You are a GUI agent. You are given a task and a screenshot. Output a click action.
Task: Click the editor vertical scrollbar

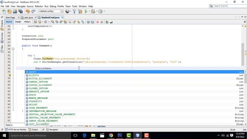[x=243, y=54]
